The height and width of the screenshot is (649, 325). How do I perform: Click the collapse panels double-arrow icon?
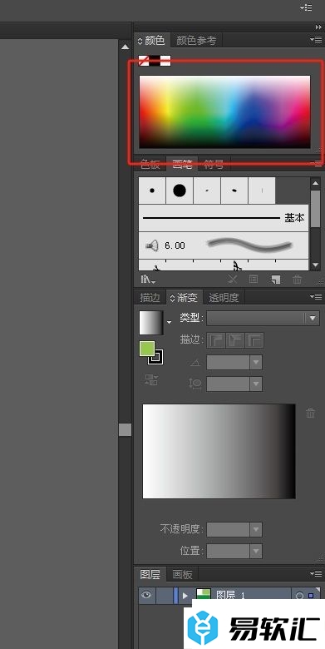tap(318, 27)
